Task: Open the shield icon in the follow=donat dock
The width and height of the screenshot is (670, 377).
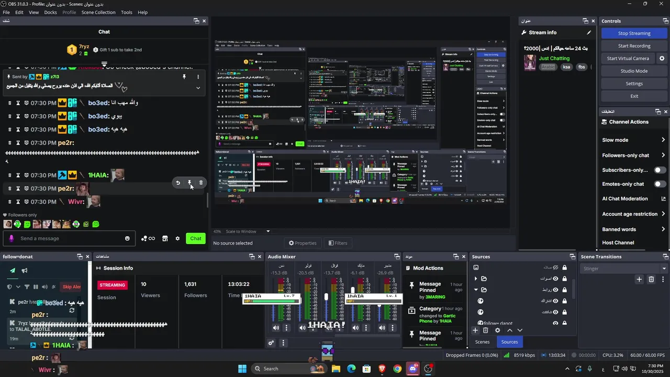Action: (9, 287)
